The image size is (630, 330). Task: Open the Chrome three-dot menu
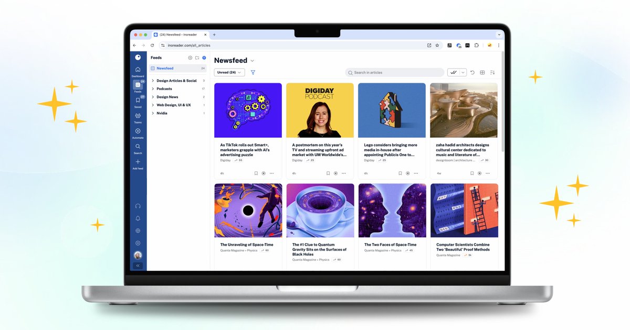[x=498, y=46]
